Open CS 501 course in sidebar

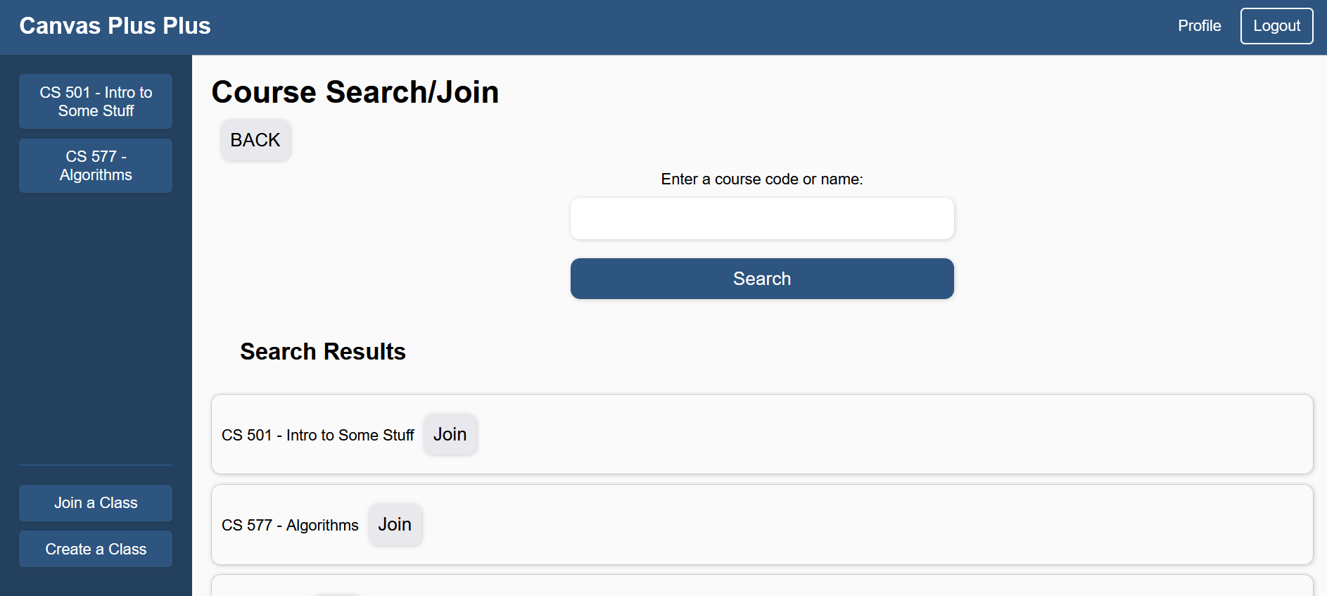coord(96,101)
